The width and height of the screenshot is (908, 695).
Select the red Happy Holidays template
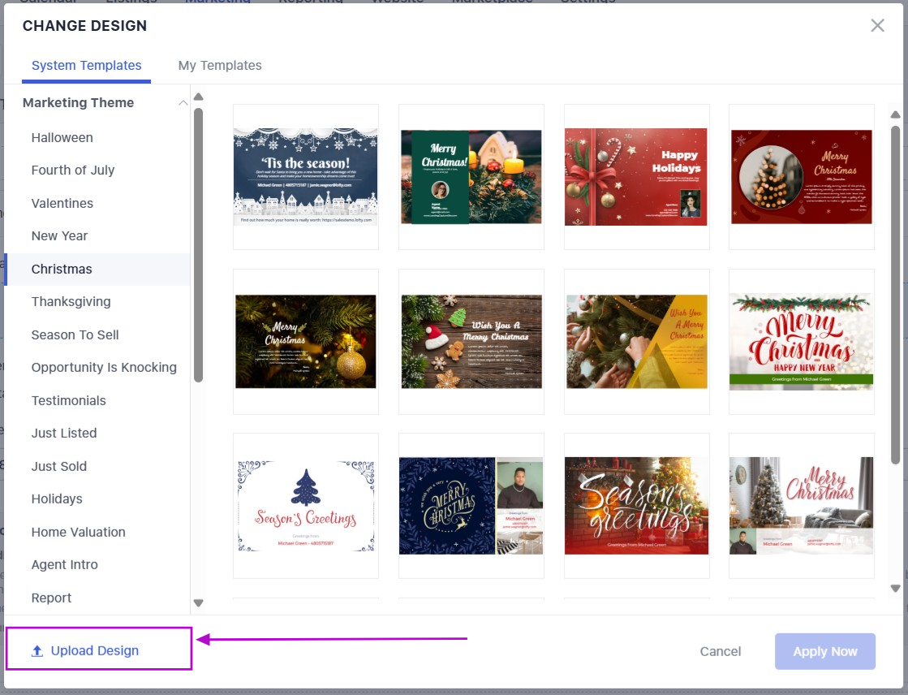click(635, 176)
